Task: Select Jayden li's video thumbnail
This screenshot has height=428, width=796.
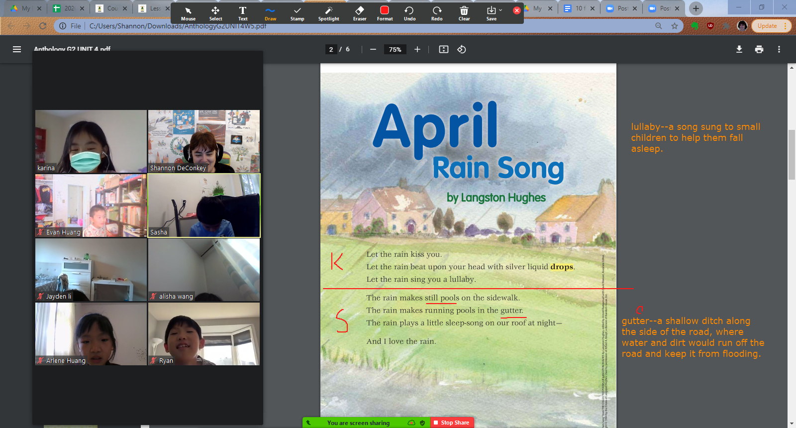Action: tap(91, 270)
